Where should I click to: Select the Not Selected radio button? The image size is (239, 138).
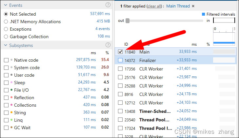pos(6,14)
